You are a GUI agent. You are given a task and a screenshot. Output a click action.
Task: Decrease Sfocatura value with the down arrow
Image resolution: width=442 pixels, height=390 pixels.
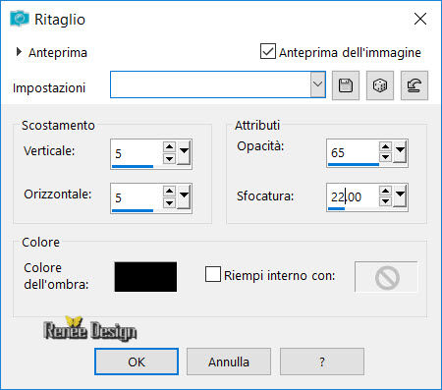[x=385, y=201]
